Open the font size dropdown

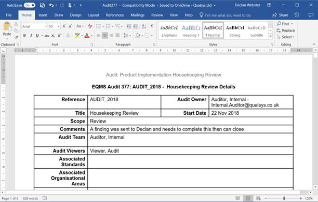point(59,26)
